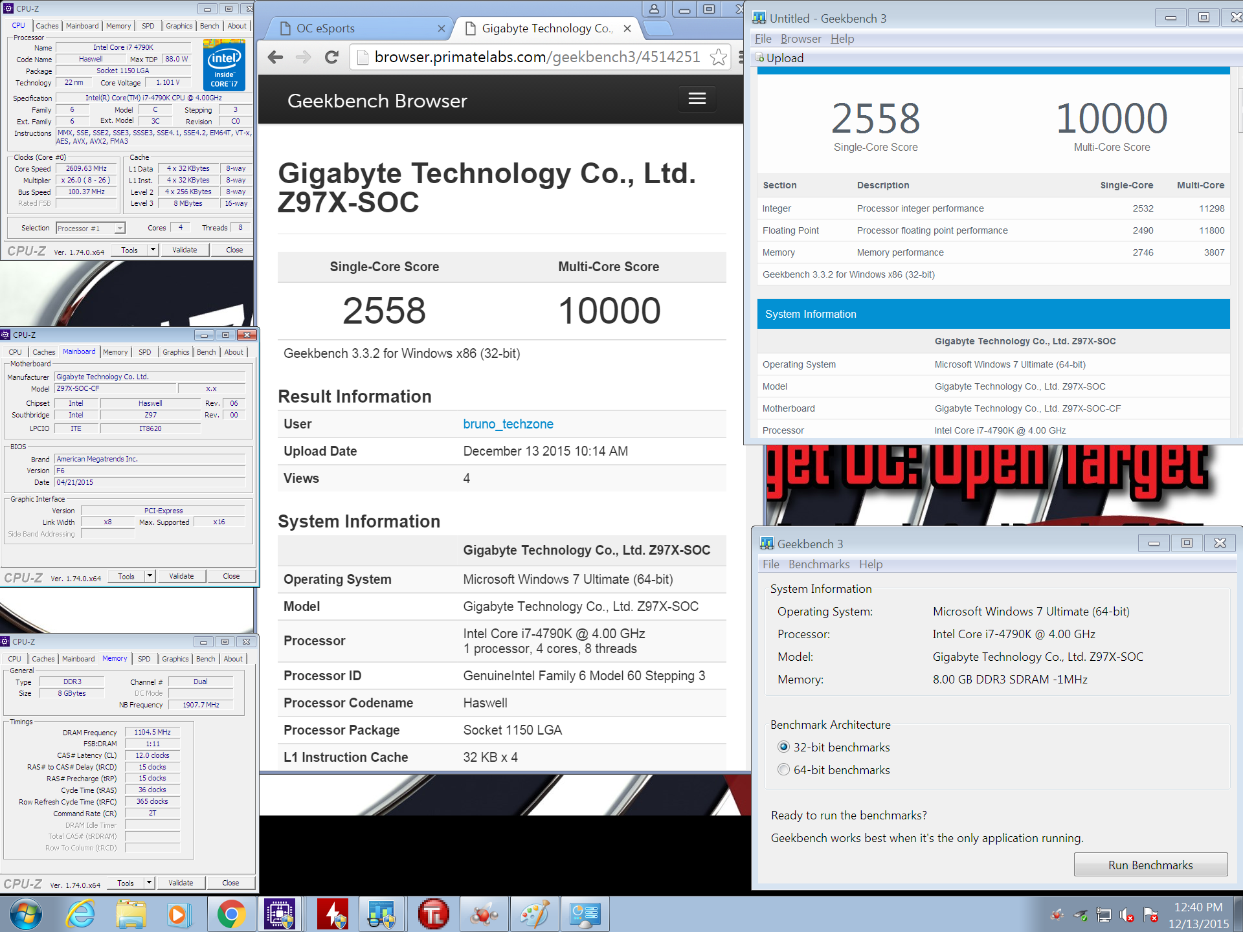This screenshot has width=1243, height=932.
Task: Click the 2558 single-core score on webpage
Action: (x=384, y=311)
